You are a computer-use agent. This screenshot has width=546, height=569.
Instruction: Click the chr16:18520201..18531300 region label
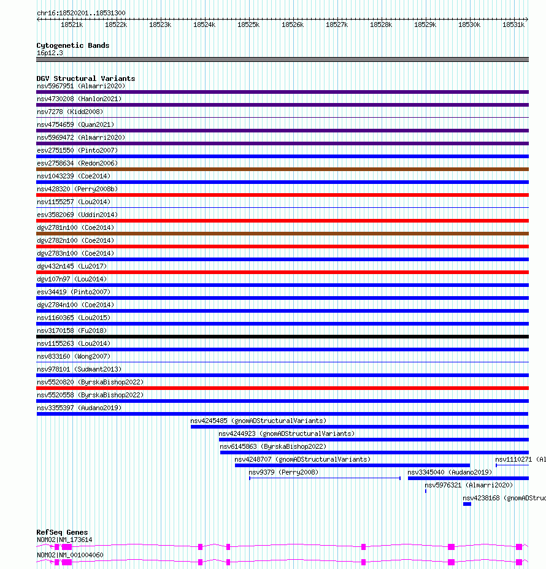point(82,13)
